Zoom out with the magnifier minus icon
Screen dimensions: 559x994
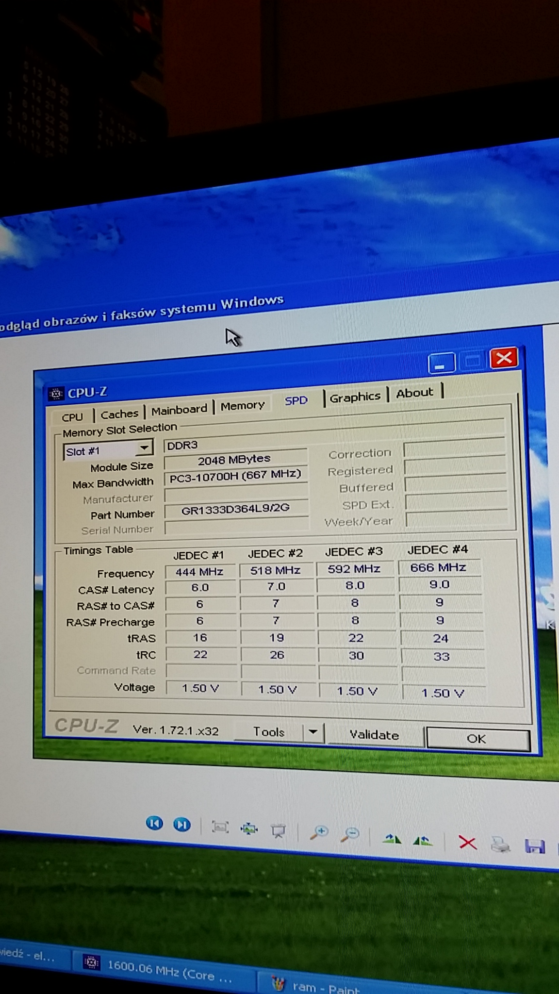(350, 835)
